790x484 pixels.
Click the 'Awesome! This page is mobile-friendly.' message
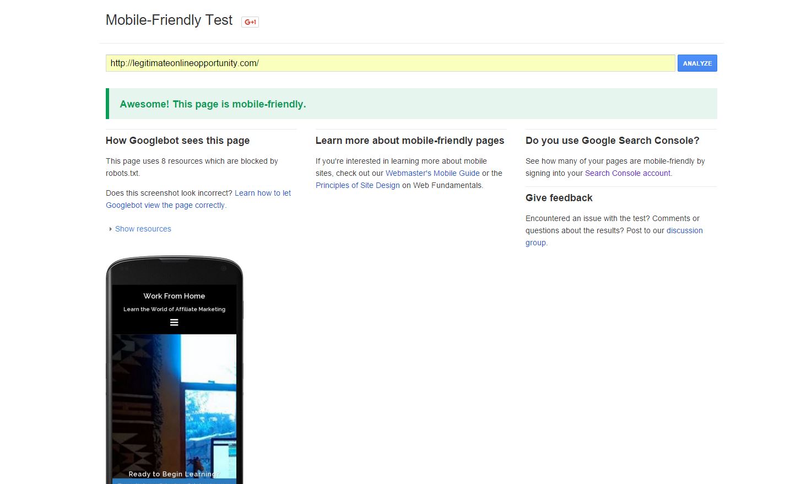tap(213, 104)
